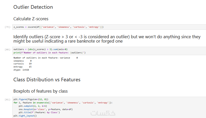The height and width of the screenshot is (118, 206).
Task: Click the Identify outliers markdown paragraph
Action: click(107, 39)
